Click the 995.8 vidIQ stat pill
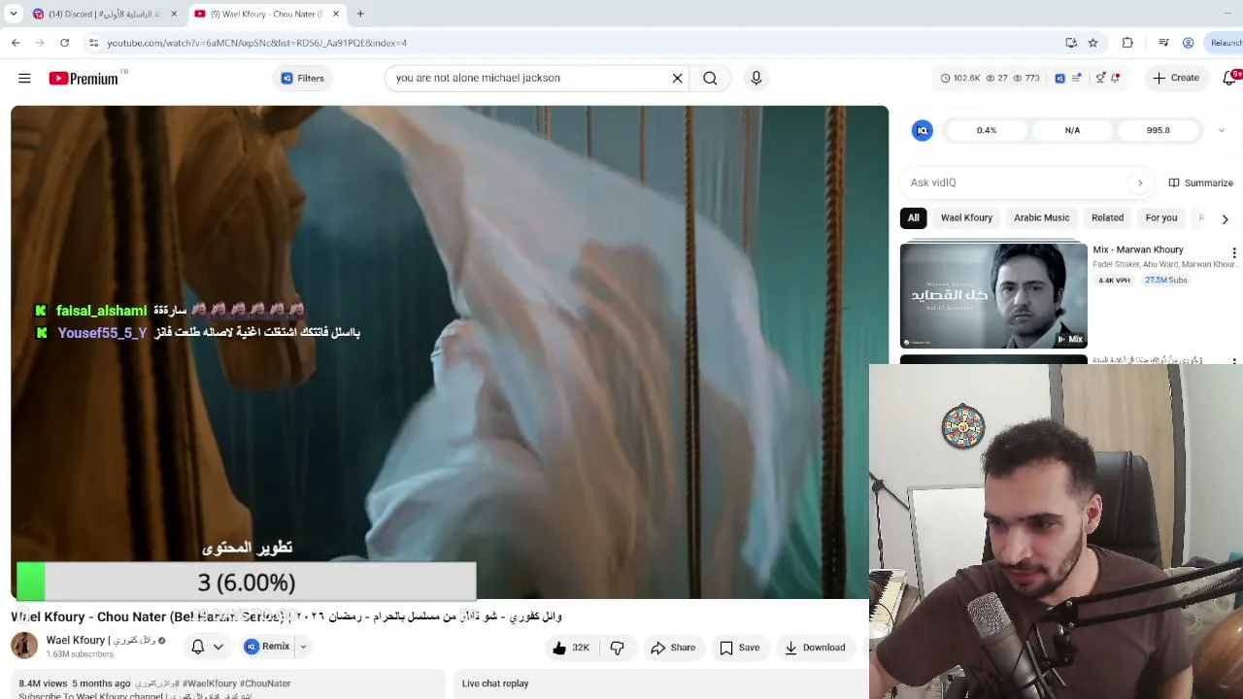1243x699 pixels. coord(1158,130)
